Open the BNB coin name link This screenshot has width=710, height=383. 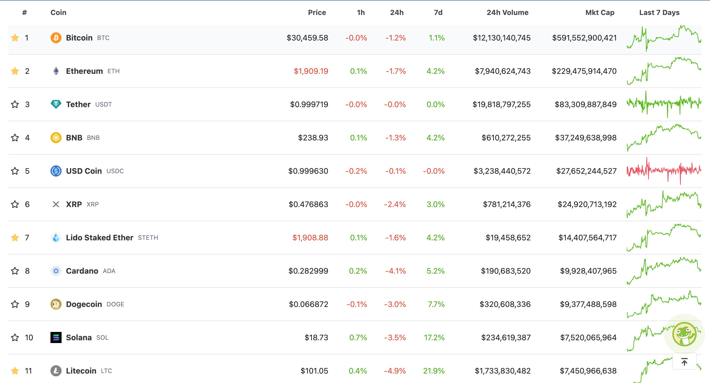coord(74,138)
